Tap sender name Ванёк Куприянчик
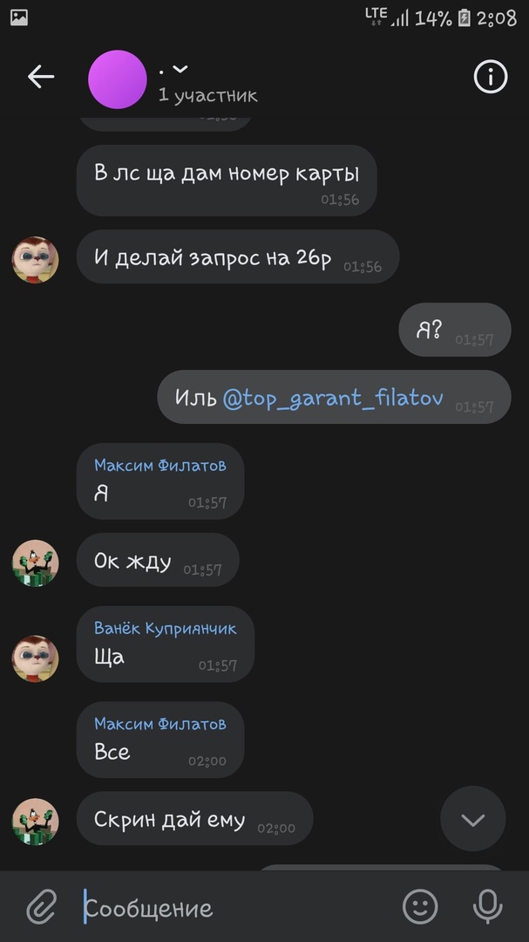 coord(165,628)
